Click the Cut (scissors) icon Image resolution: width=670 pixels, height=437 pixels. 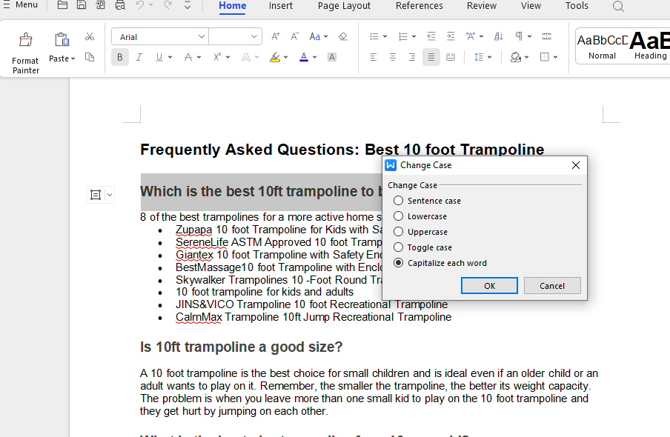click(90, 35)
